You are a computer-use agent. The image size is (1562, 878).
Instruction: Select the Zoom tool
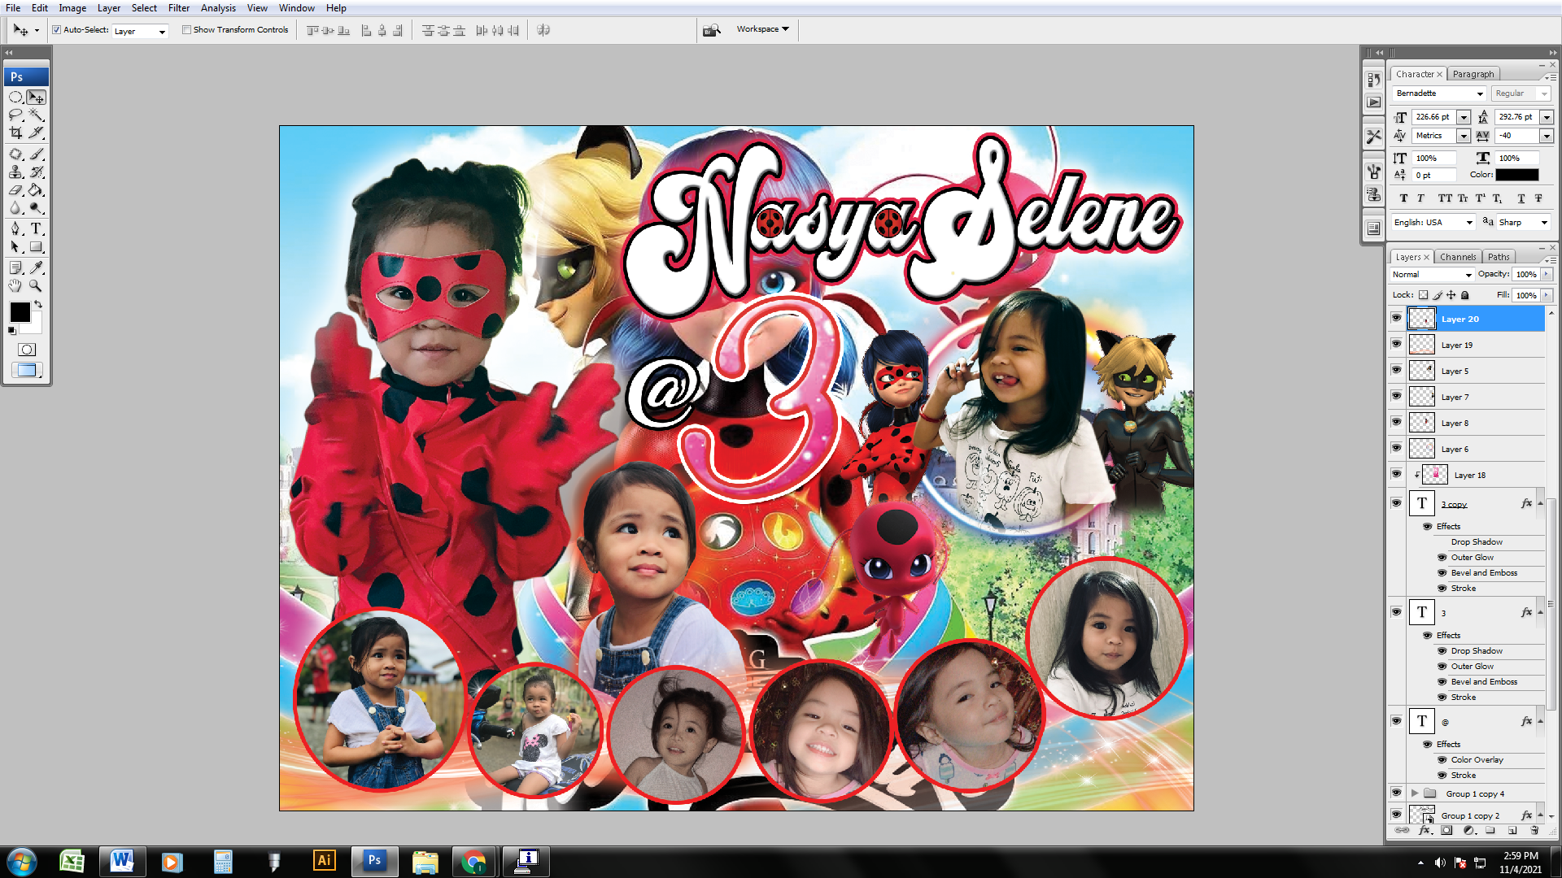(x=37, y=285)
